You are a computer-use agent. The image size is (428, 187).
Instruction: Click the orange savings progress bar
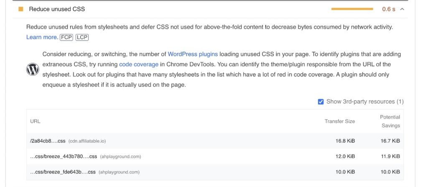click(352, 9)
